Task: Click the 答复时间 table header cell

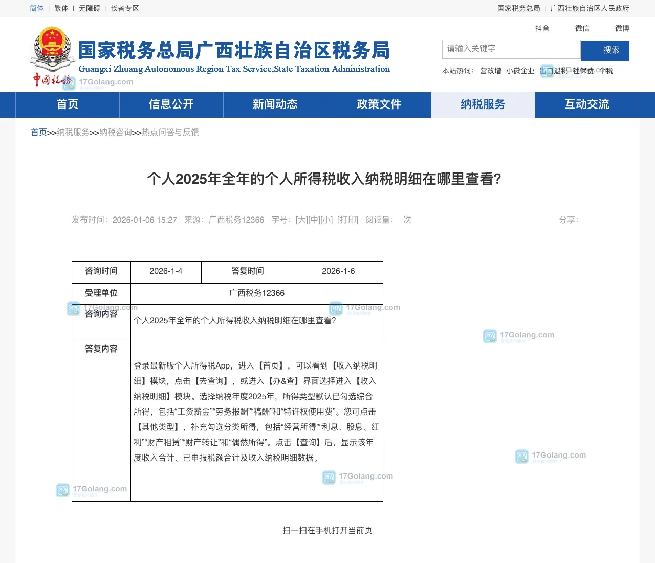Action: [x=248, y=271]
